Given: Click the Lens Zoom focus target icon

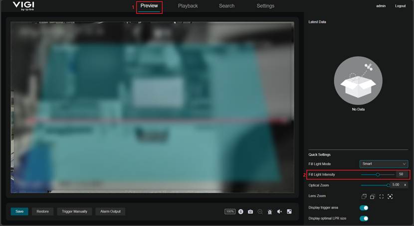Looking at the screenshot, I should 390,196.
